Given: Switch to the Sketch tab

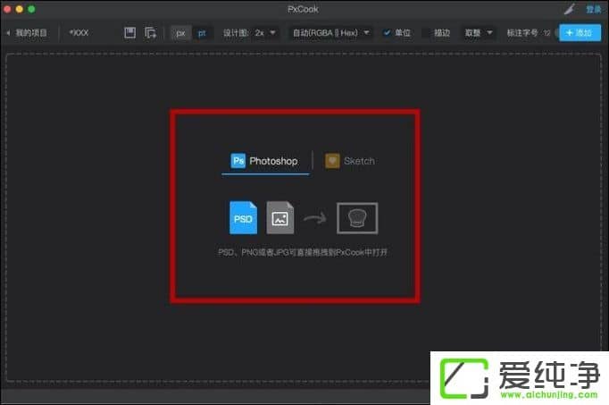Looking at the screenshot, I should click(350, 161).
